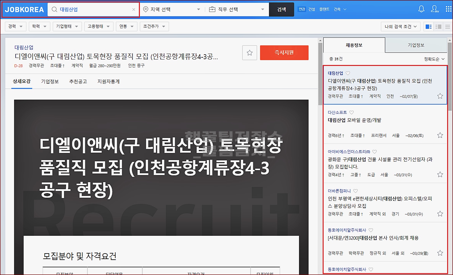The height and width of the screenshot is (275, 453).
Task: Open the MY profile icon
Action: pyautogui.click(x=435, y=9)
